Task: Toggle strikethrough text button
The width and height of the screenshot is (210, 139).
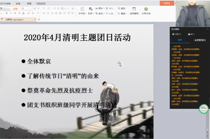Action: point(19,13)
